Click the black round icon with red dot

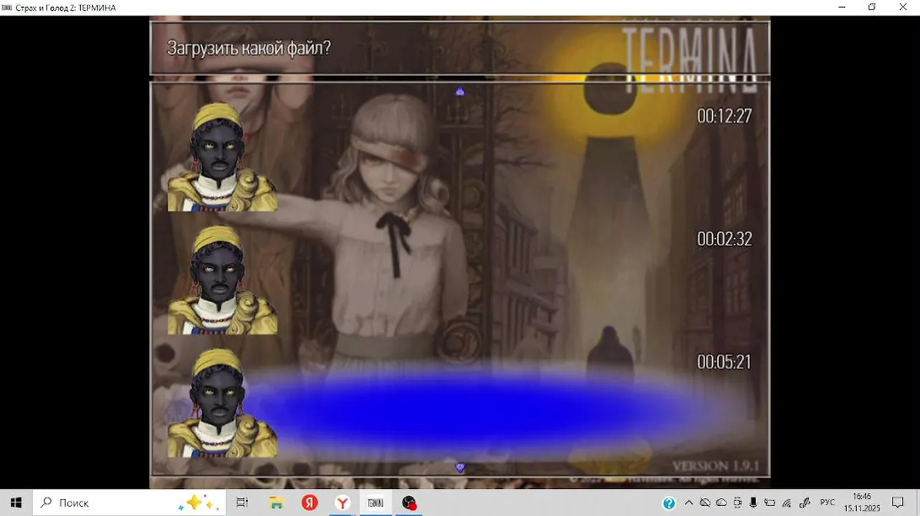coord(409,502)
